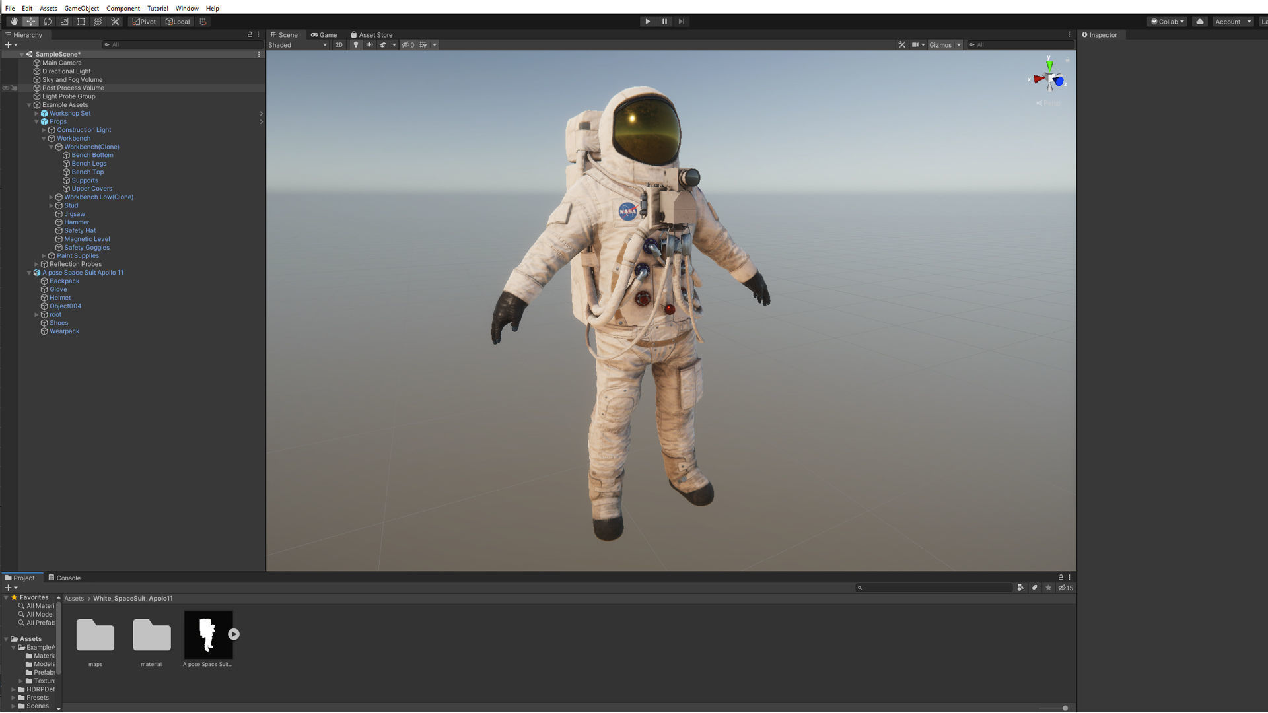Open Project create (+) dropdown
The height and width of the screenshot is (713, 1268).
click(x=11, y=588)
